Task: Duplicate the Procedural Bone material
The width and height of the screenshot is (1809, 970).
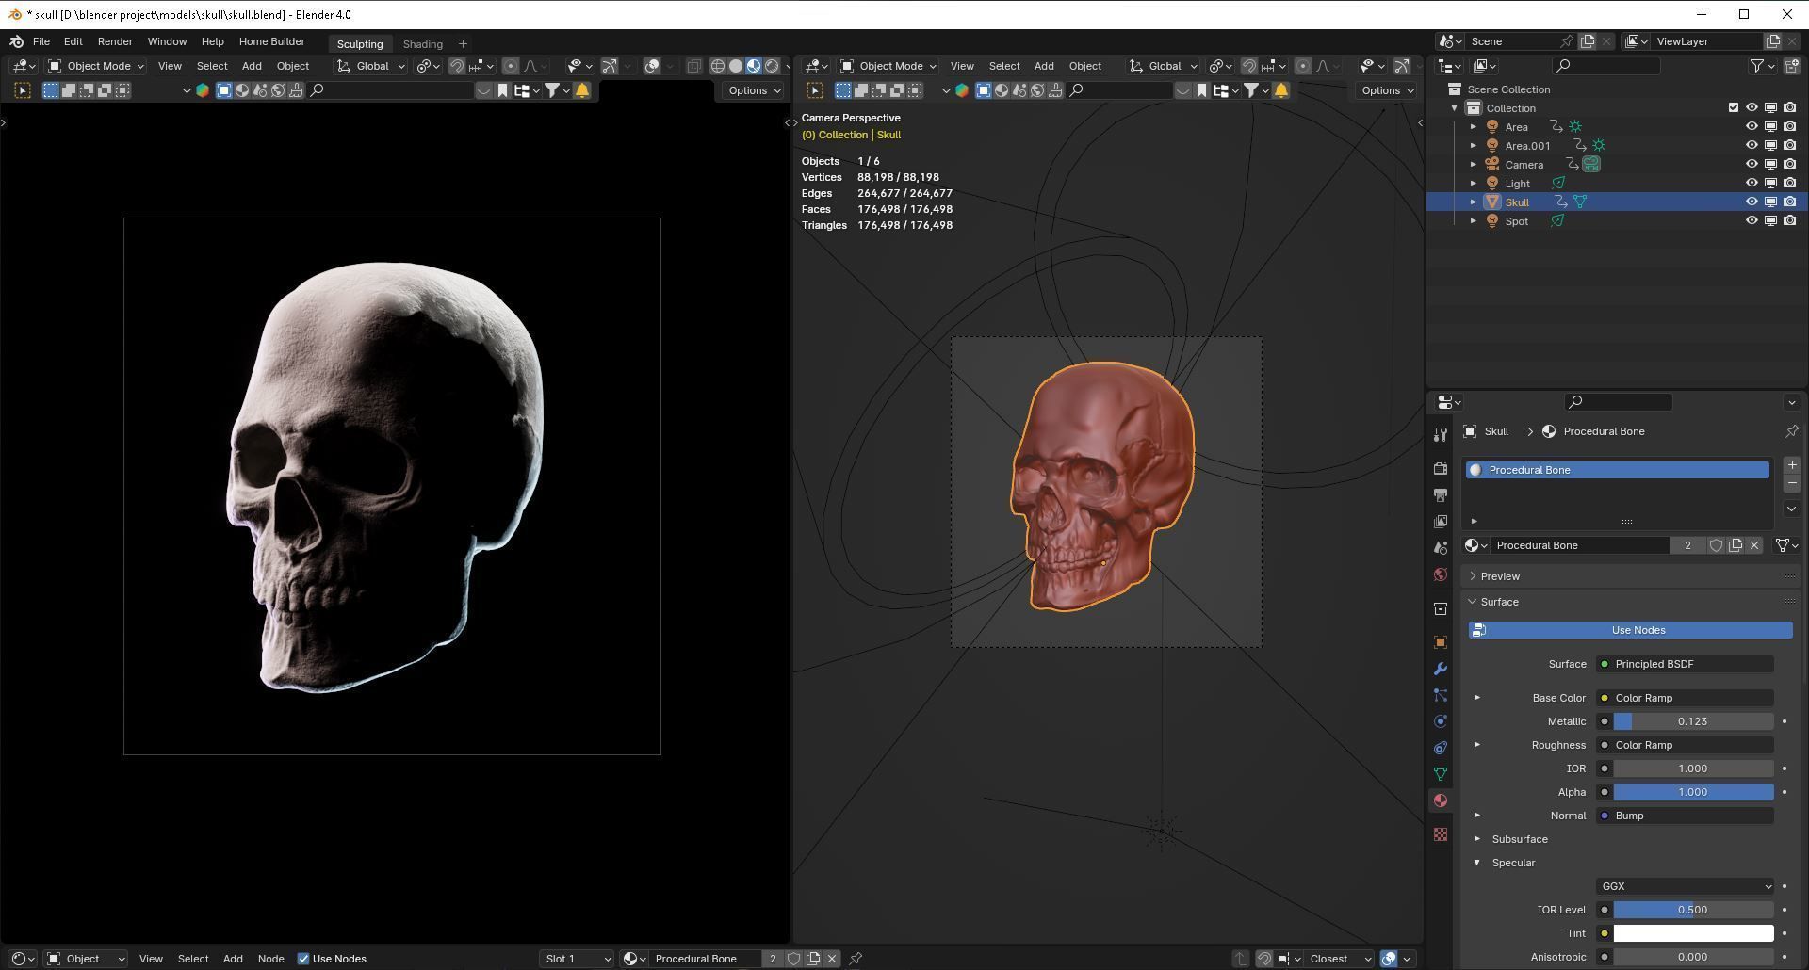Action: (1735, 545)
